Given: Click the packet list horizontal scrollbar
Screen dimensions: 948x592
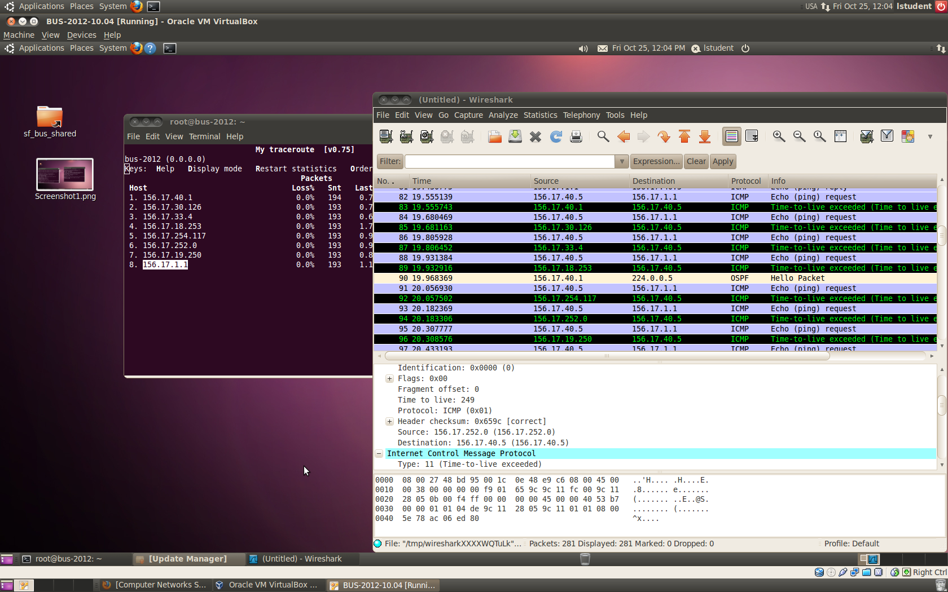Looking at the screenshot, I should point(607,356).
